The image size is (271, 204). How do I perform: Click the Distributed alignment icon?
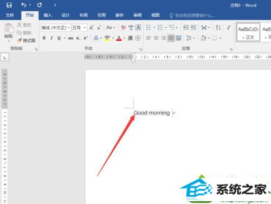(x=178, y=38)
